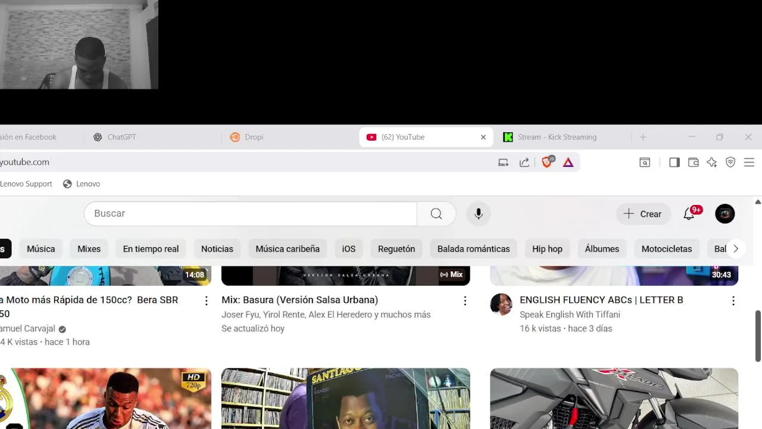Select the Balada románticas chip

click(474, 249)
